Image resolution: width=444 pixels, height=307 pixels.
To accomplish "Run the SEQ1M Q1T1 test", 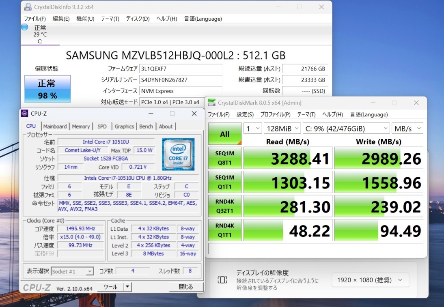I will (x=225, y=182).
